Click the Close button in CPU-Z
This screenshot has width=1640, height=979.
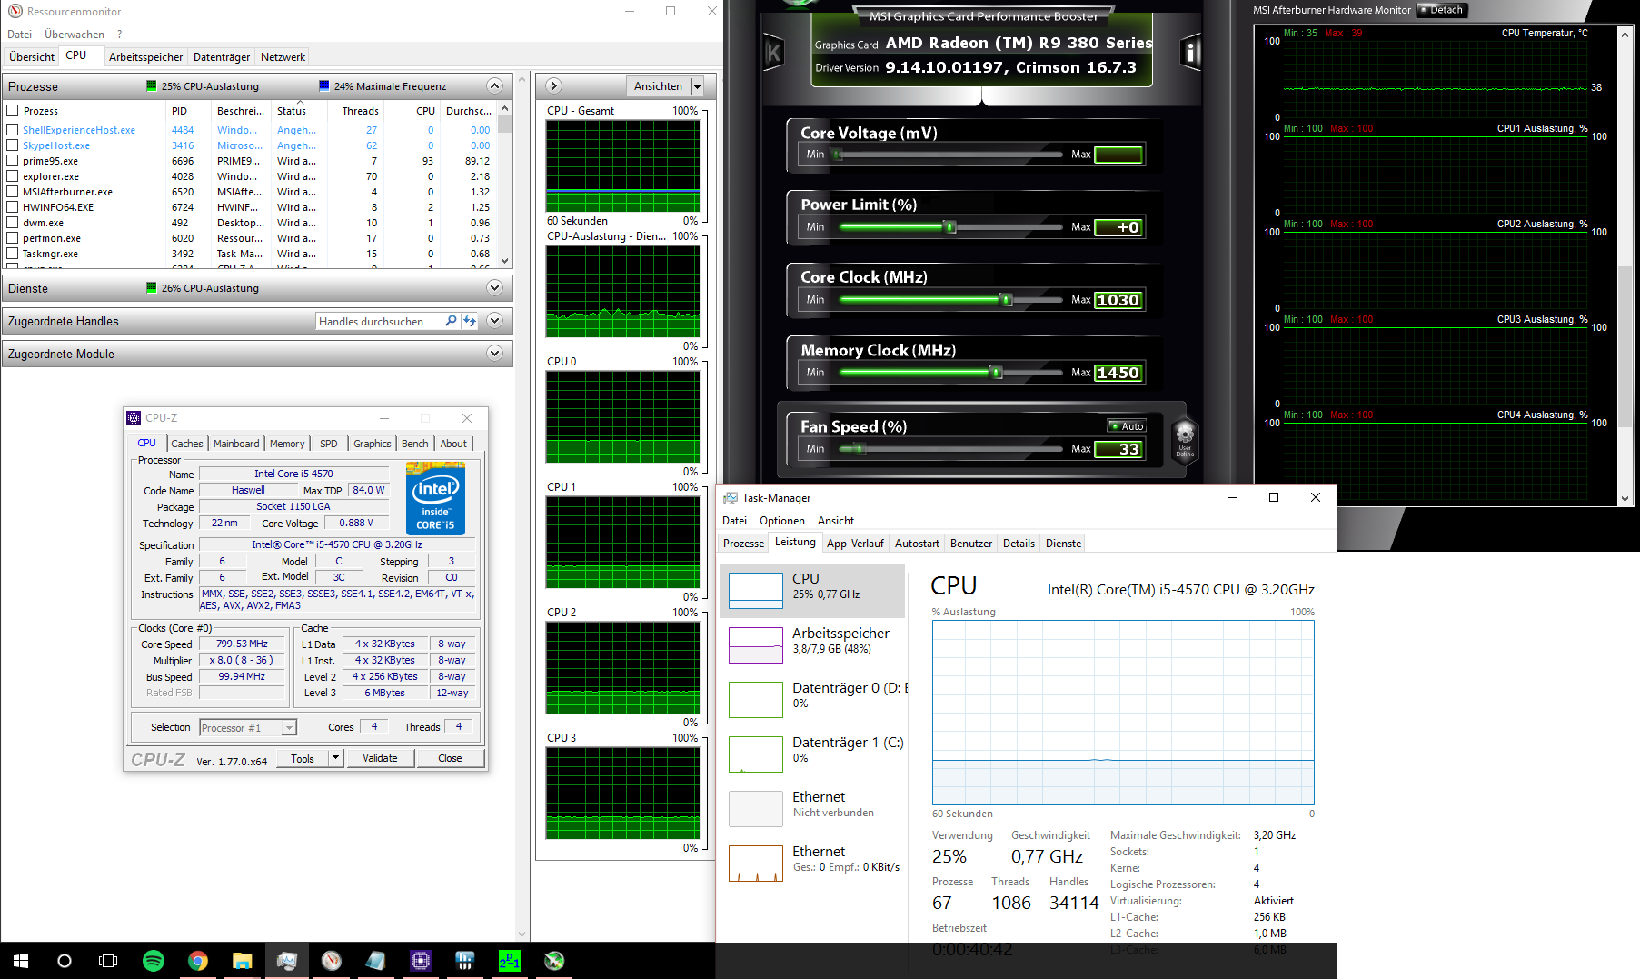pos(450,758)
